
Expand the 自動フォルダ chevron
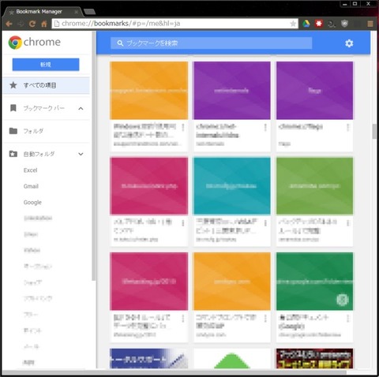tap(81, 154)
